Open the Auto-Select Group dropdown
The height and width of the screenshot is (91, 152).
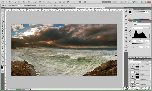[x=18, y=5]
